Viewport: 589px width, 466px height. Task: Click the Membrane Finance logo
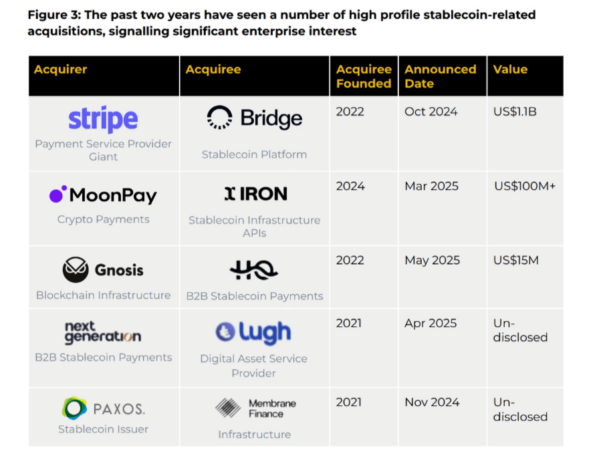[255, 408]
